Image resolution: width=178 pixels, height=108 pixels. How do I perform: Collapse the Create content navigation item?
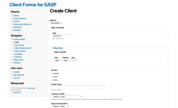(x=19, y=39)
